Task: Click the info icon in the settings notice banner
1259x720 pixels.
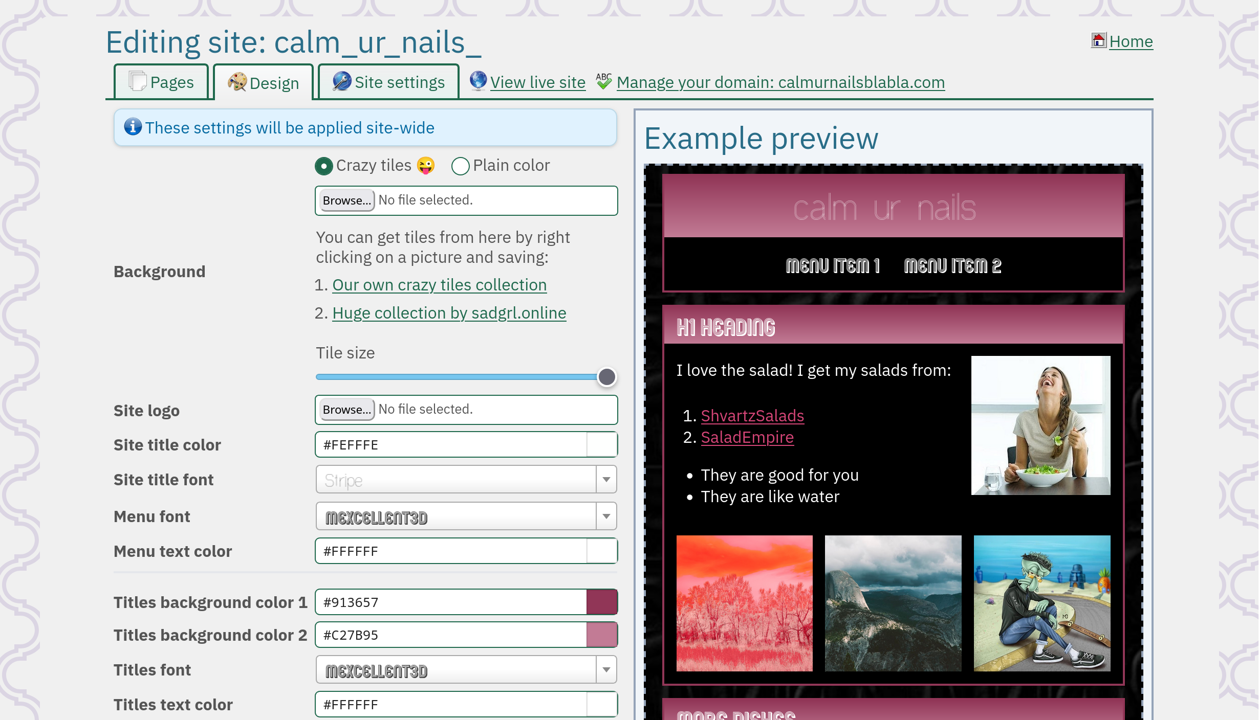Action: [x=133, y=127]
